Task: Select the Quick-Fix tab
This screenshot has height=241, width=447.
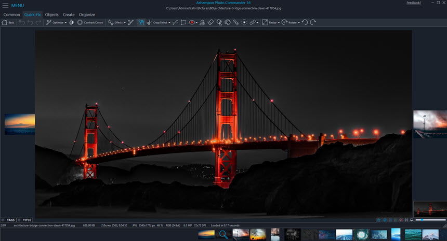Action: pos(33,15)
